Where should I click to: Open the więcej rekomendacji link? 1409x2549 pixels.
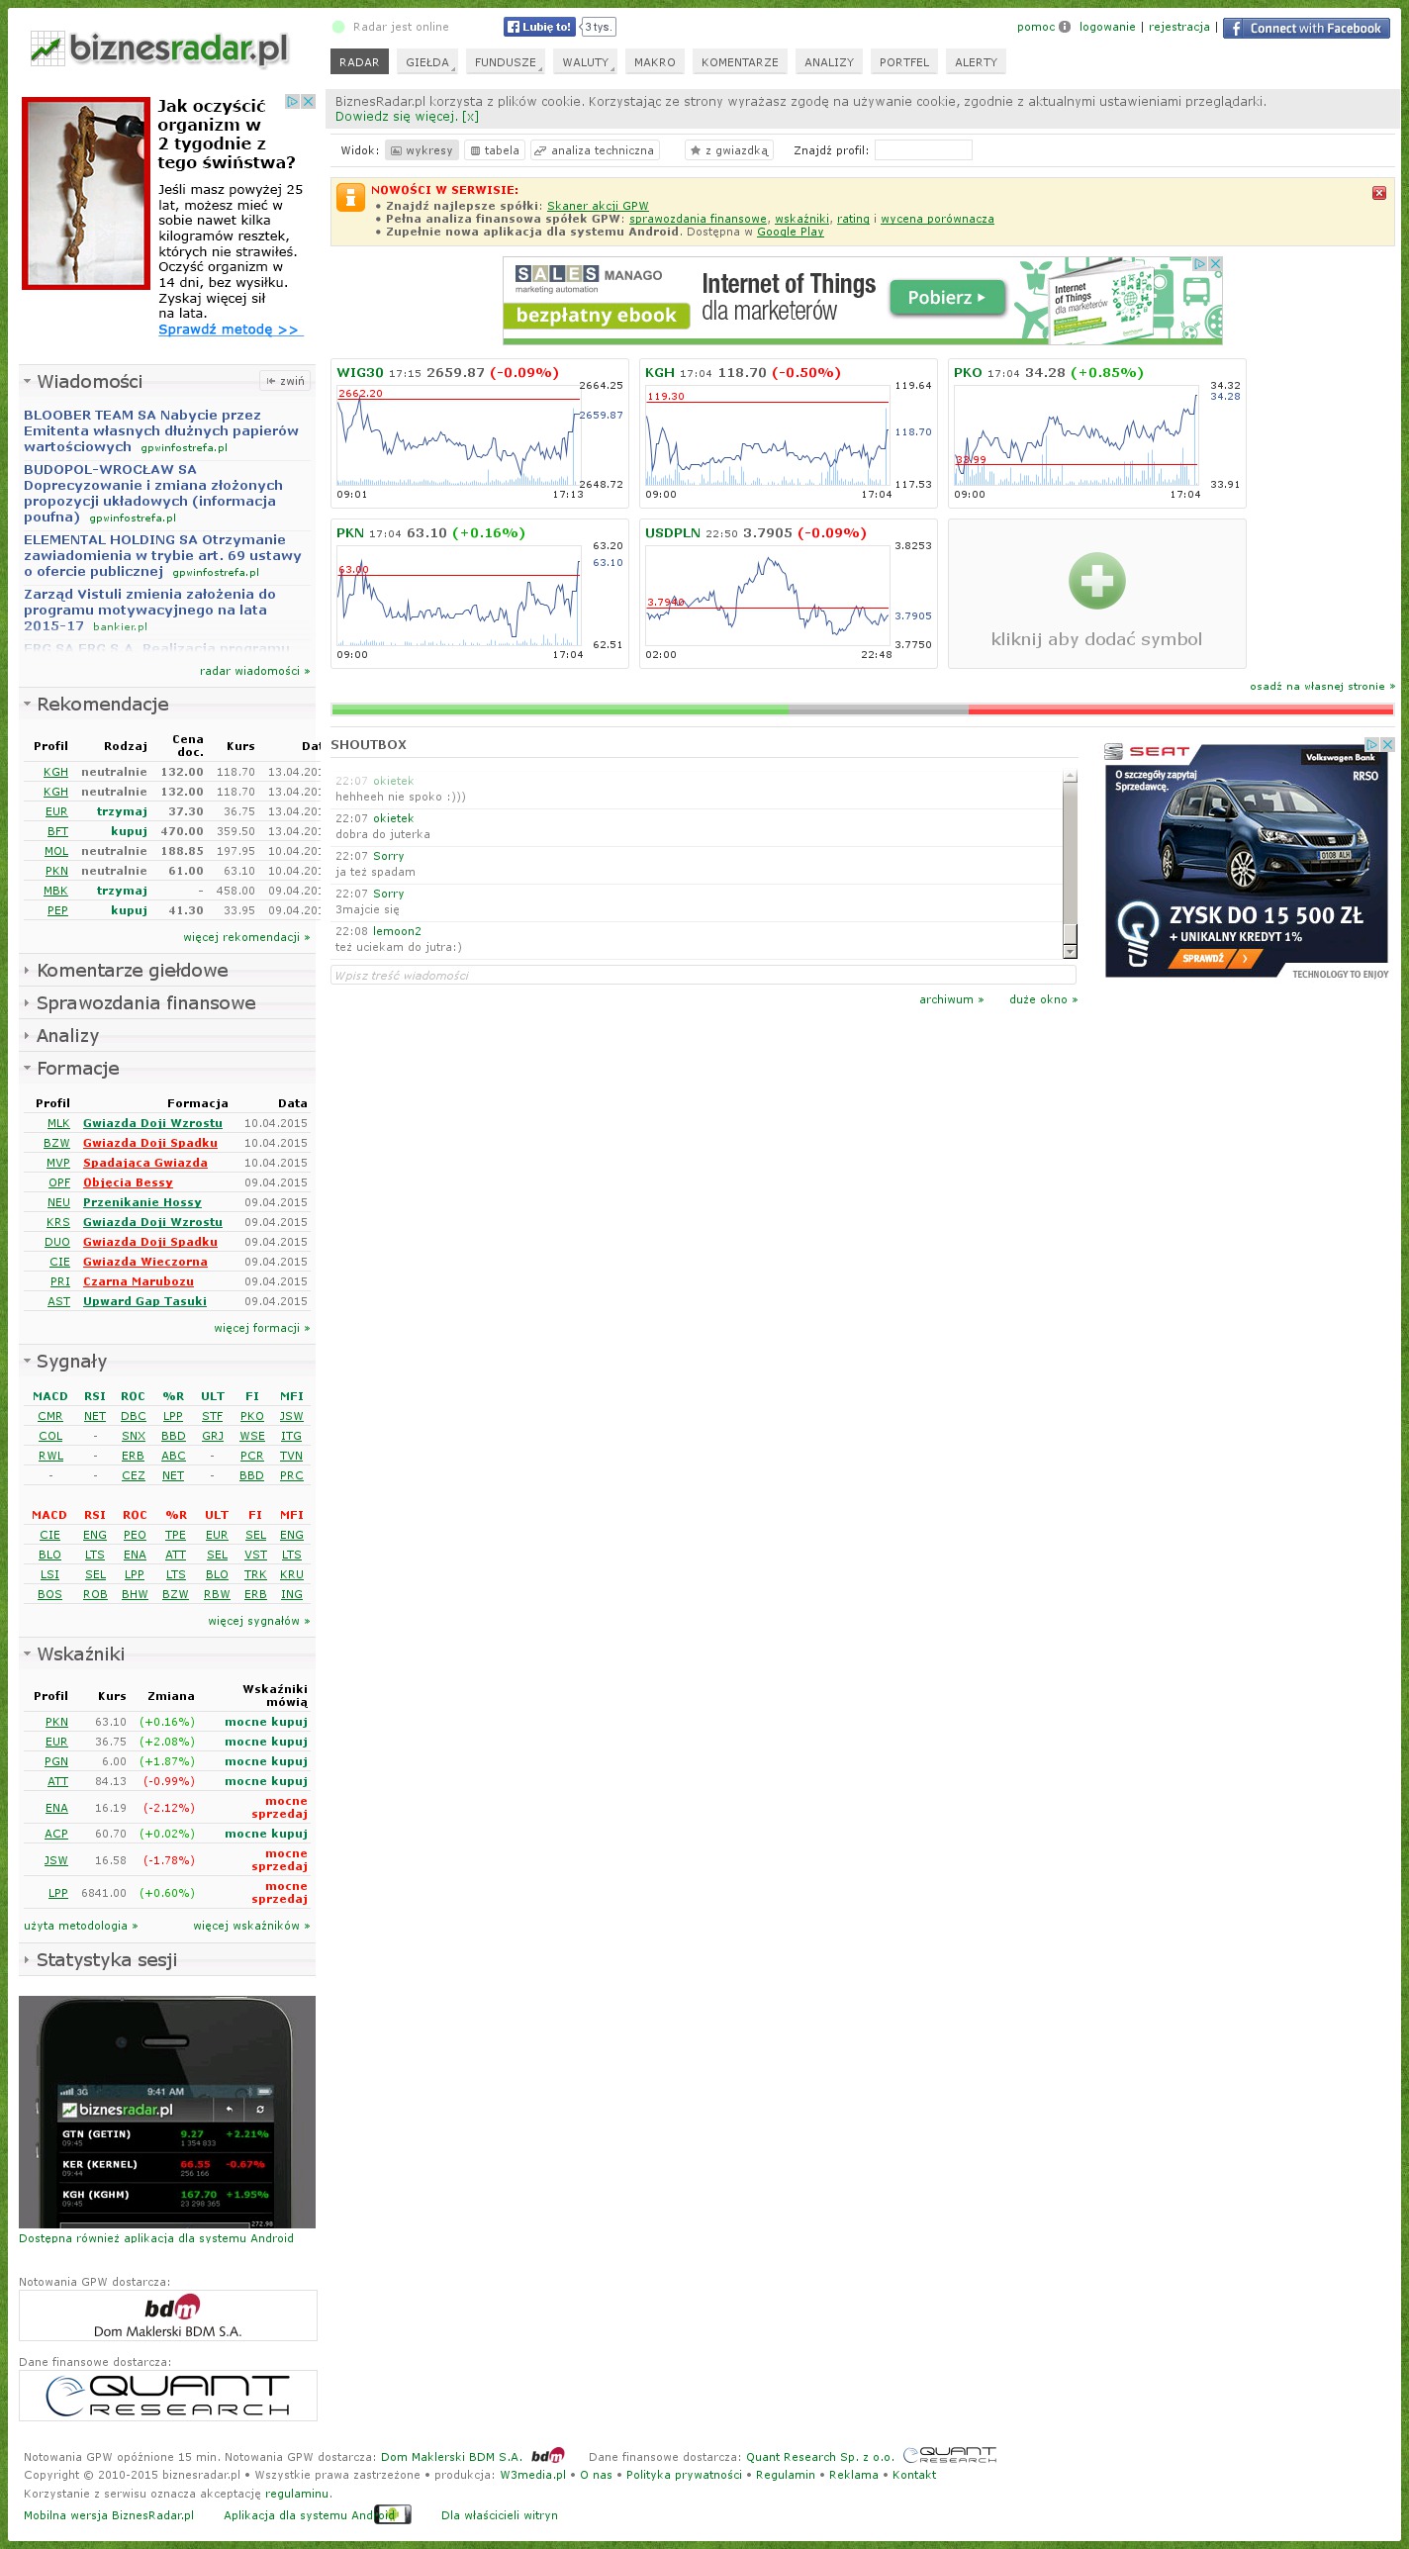(x=246, y=937)
